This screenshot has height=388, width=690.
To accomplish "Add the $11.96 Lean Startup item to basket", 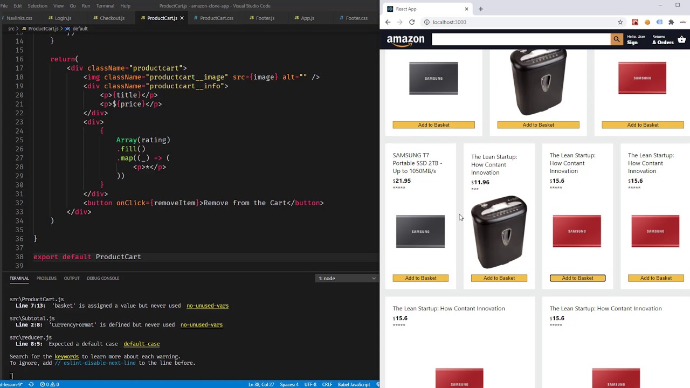I will (x=499, y=278).
